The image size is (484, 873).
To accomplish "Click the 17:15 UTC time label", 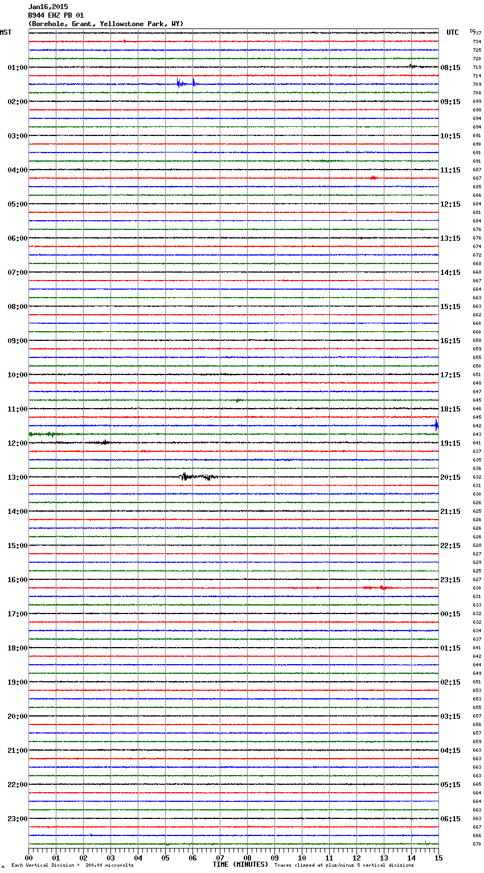I will point(450,375).
